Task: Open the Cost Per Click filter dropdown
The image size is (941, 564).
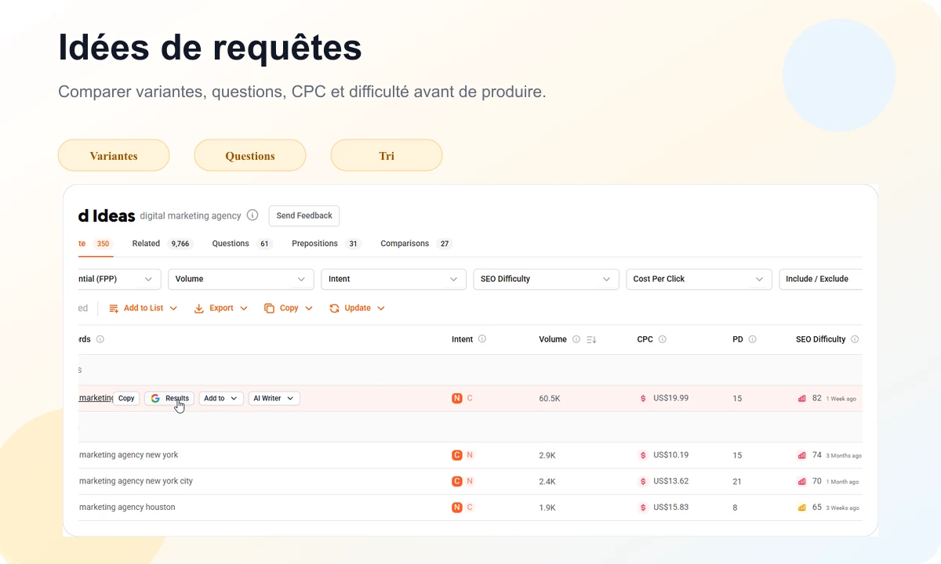Action: pos(699,279)
